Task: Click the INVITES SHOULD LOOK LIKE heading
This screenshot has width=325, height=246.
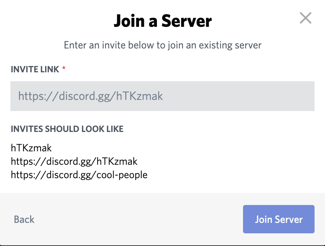Action: click(67, 129)
